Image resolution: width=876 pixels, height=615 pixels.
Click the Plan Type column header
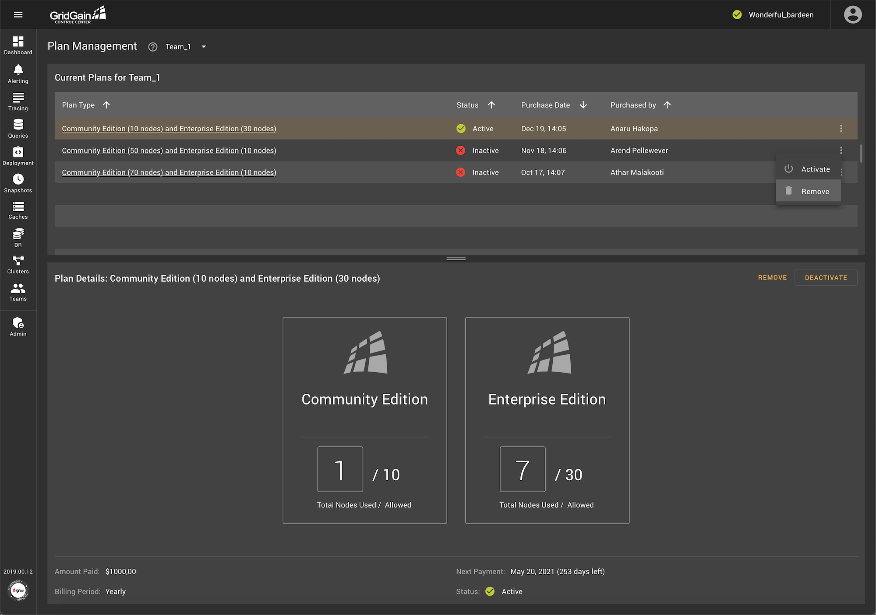(x=78, y=105)
